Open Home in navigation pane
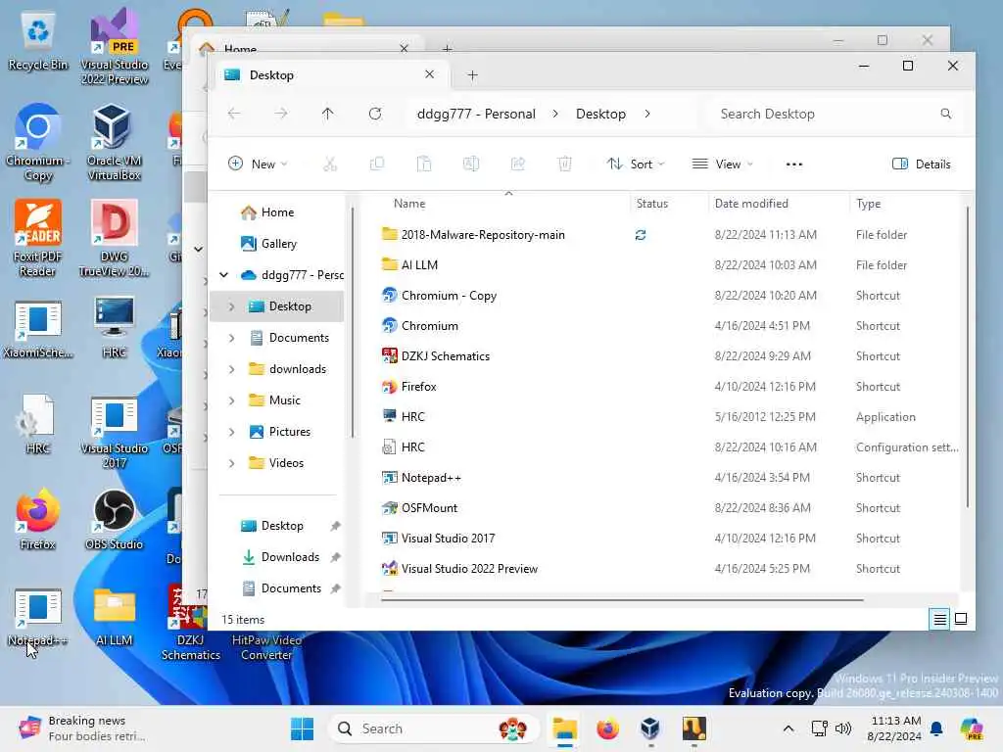1003x752 pixels. pyautogui.click(x=277, y=212)
